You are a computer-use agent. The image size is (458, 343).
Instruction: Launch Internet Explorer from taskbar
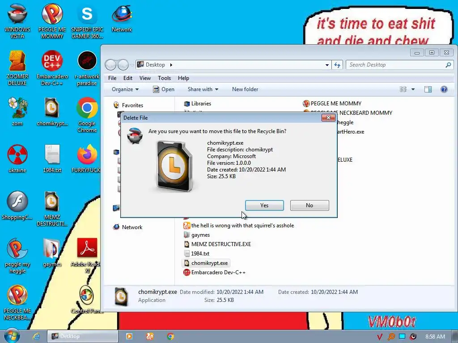(36, 336)
